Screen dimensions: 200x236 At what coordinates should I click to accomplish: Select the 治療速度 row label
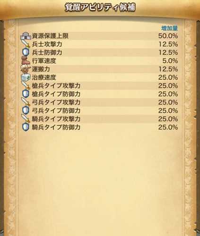click(44, 77)
